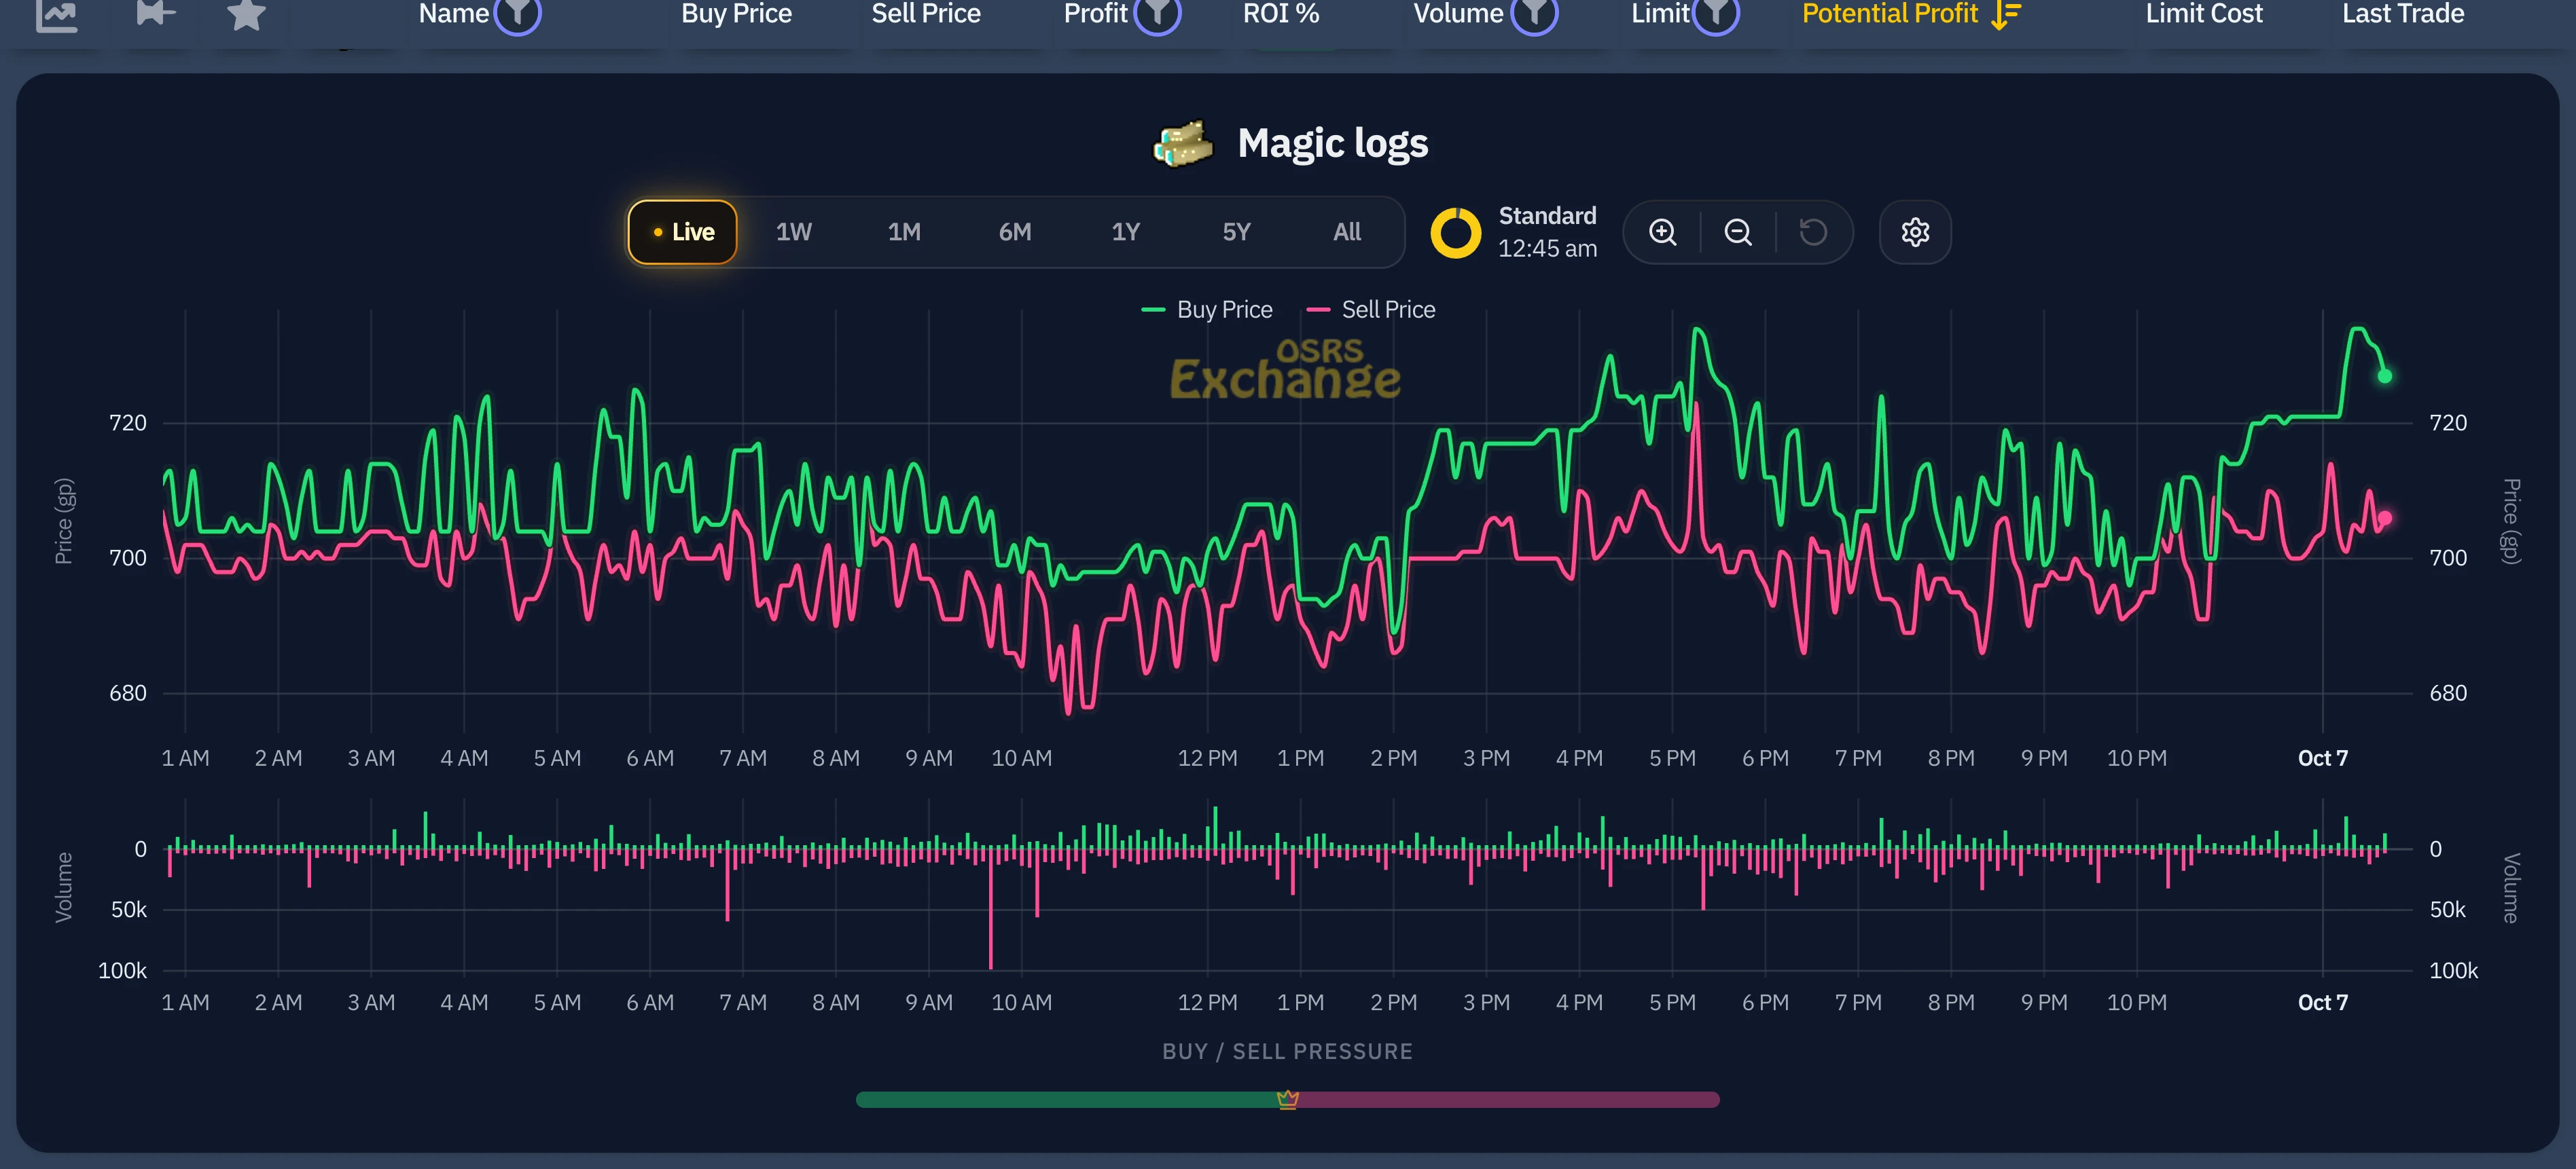Switch chart to 1M range

904,231
